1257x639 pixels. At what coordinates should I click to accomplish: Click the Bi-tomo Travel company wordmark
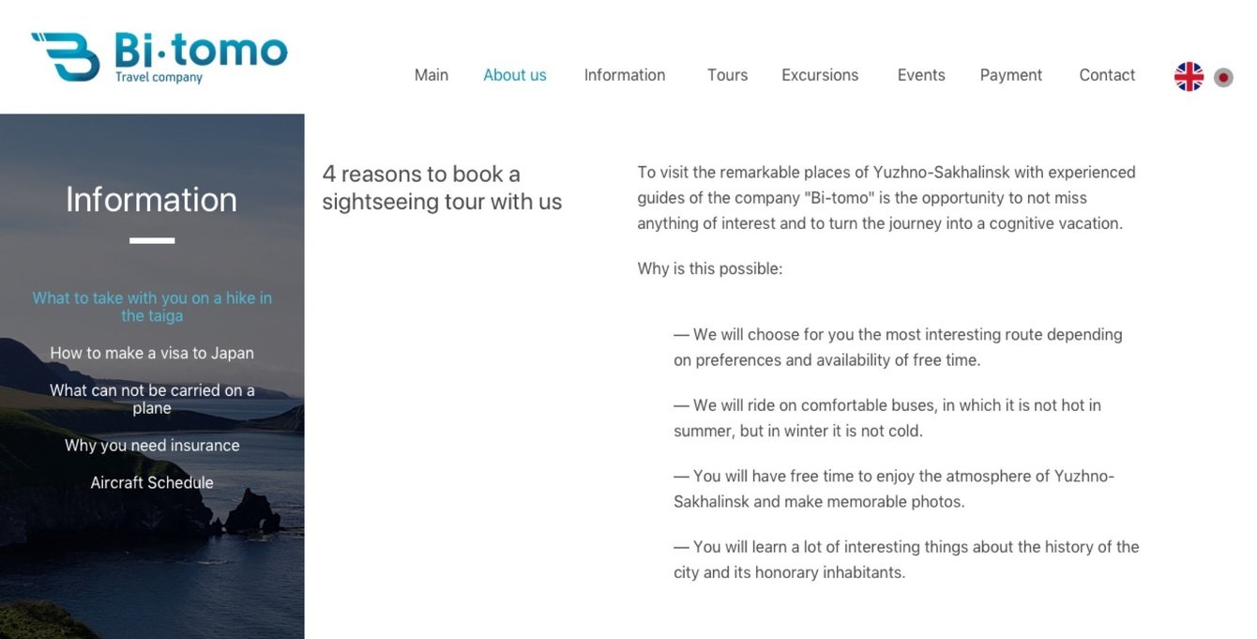click(x=200, y=56)
